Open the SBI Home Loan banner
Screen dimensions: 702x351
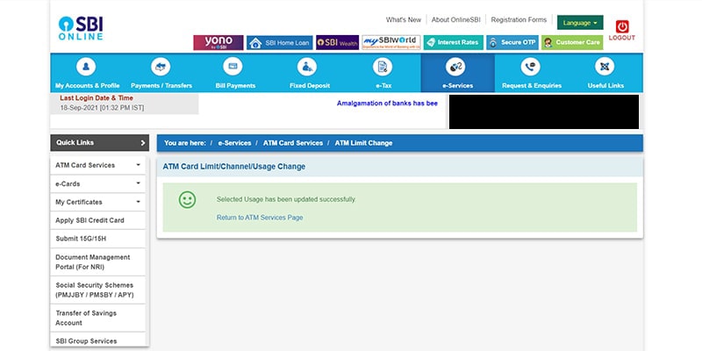(279, 42)
